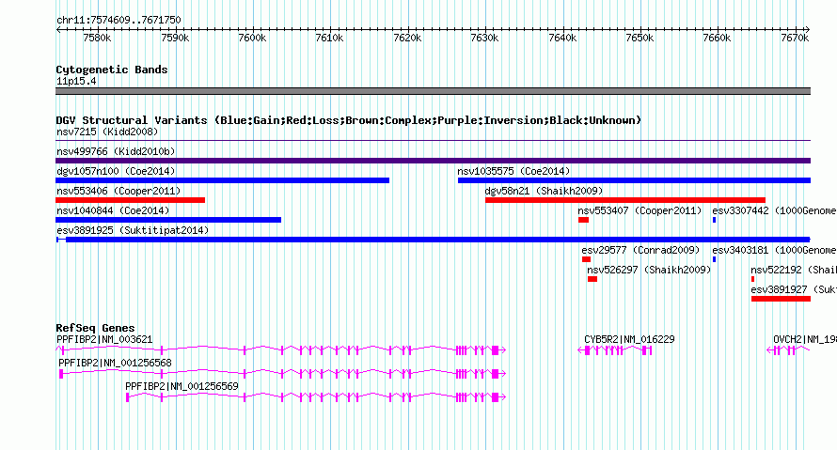Select the long esv3891925 blue gain bar
This screenshot has width=837, height=450.
point(433,240)
